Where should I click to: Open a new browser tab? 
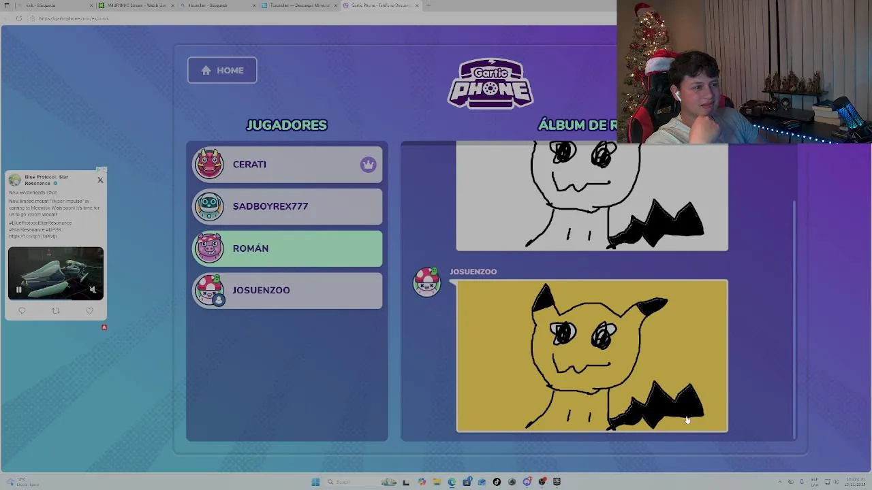click(428, 5)
